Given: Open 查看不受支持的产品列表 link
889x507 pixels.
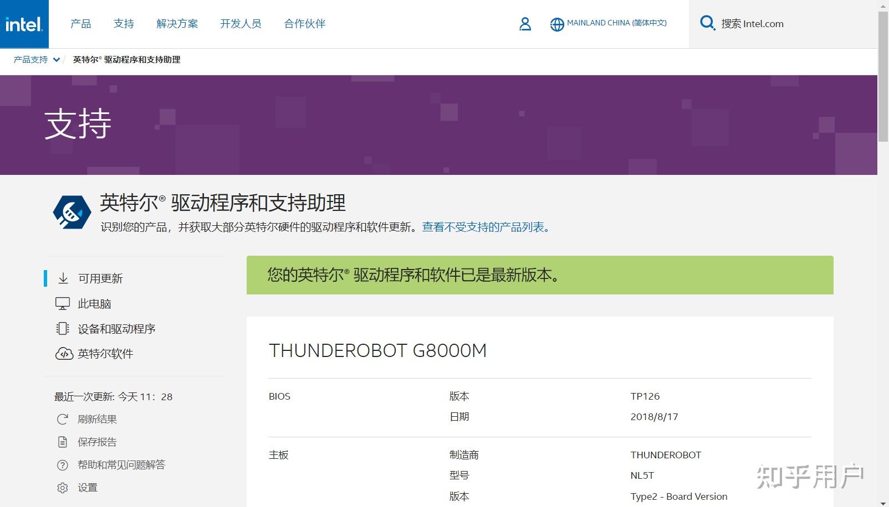Looking at the screenshot, I should click(x=486, y=227).
